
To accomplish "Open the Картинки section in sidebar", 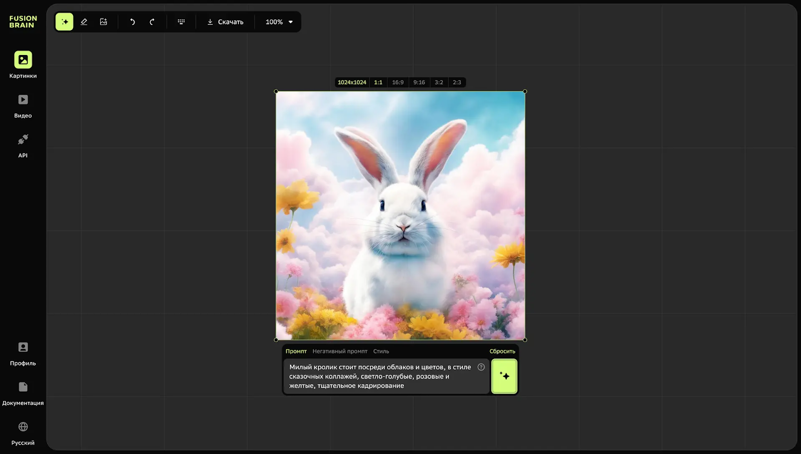I will [x=23, y=65].
